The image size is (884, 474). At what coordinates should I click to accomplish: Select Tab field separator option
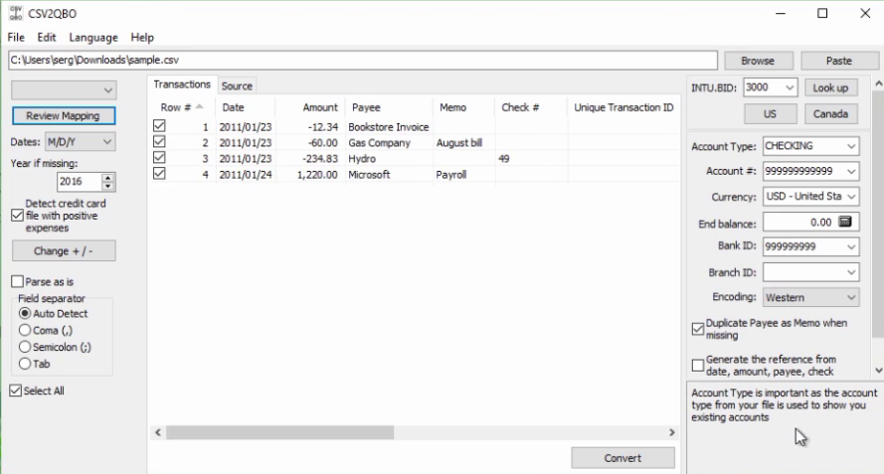click(24, 364)
